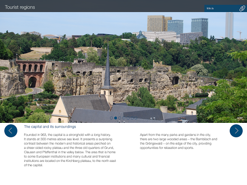Image resolution: width=247 pixels, height=185 pixels.
Task: Advance to the next tourist region slide
Action: (x=236, y=131)
